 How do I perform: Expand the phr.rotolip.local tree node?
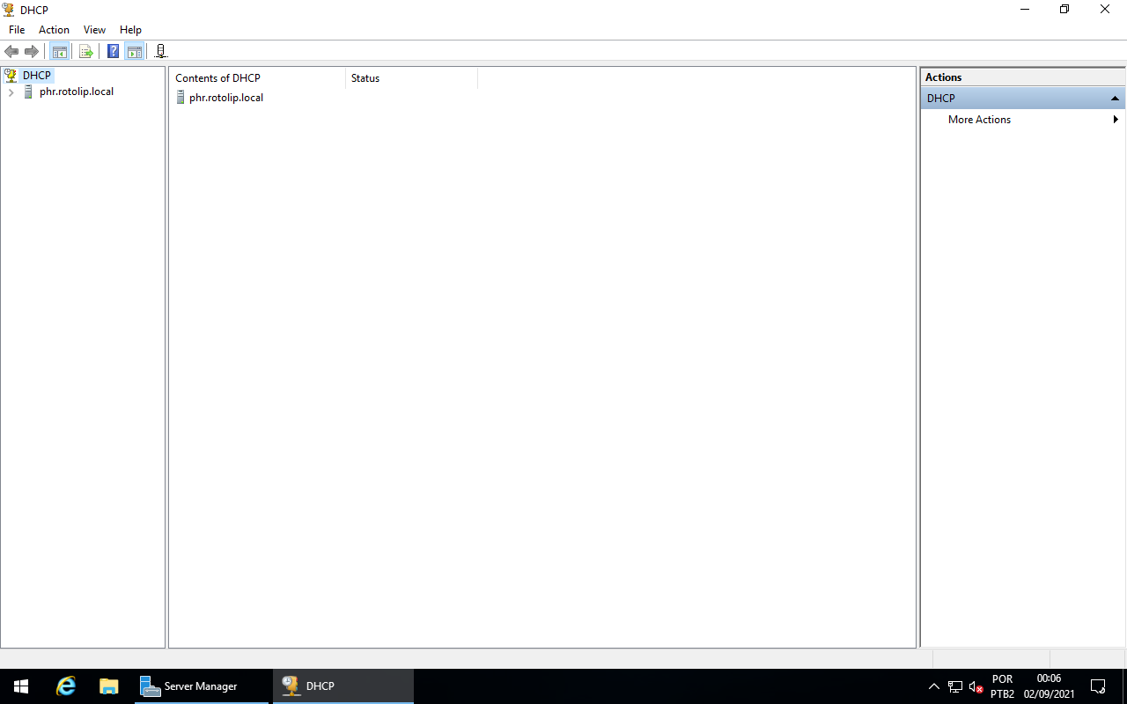[10, 92]
